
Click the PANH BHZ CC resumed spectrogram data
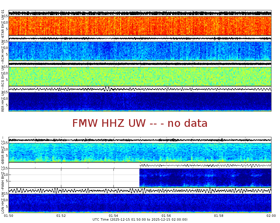pos(206,177)
